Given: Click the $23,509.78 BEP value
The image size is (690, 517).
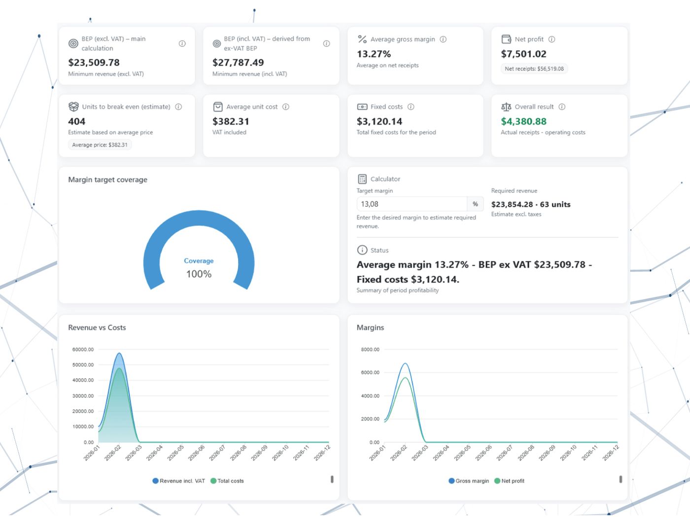Looking at the screenshot, I should [x=94, y=63].
